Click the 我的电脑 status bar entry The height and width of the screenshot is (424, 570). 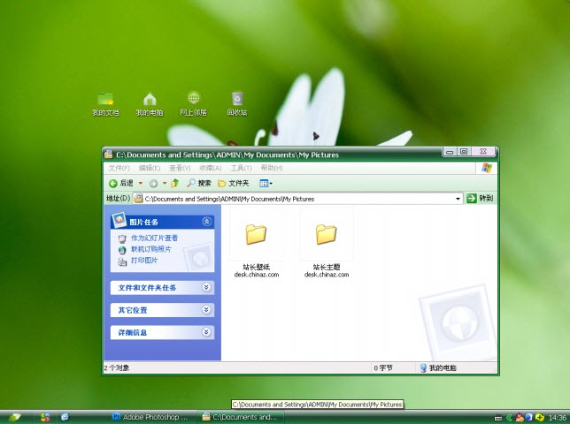[x=438, y=368]
